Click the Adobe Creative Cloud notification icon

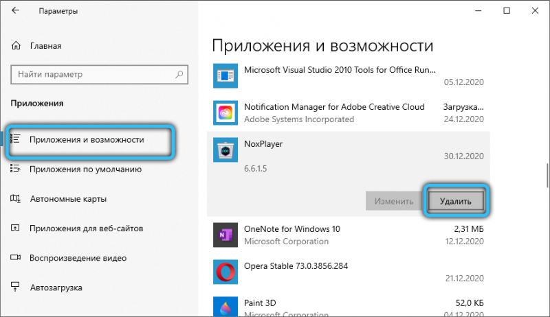click(225, 113)
